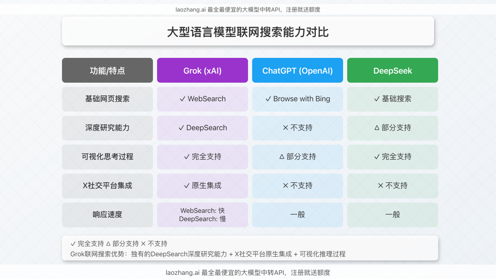496x279 pixels.
Task: Click DeepSeek's 不支持 cell for X社交平台集成
Action: [x=393, y=186]
